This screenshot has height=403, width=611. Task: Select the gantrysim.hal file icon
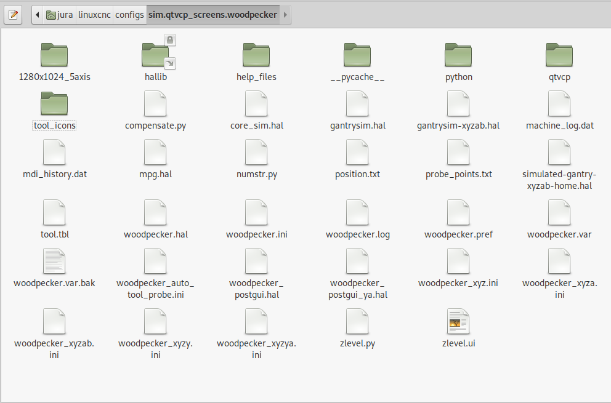point(357,103)
